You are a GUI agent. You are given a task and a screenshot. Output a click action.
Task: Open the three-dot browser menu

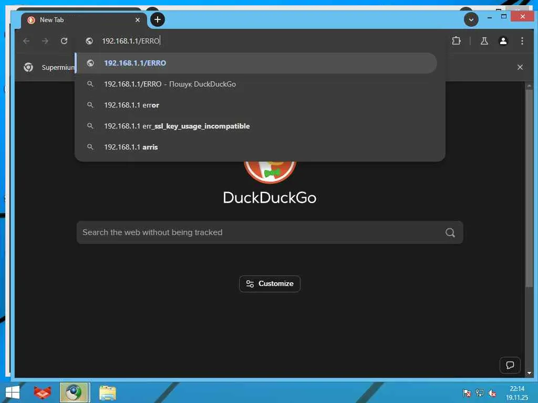522,41
